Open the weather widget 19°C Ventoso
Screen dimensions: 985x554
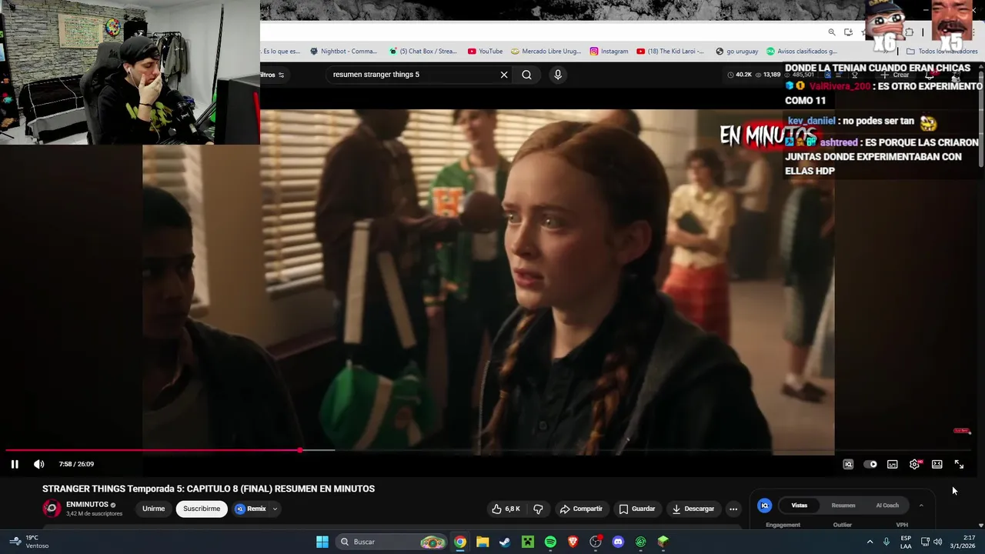(x=28, y=542)
